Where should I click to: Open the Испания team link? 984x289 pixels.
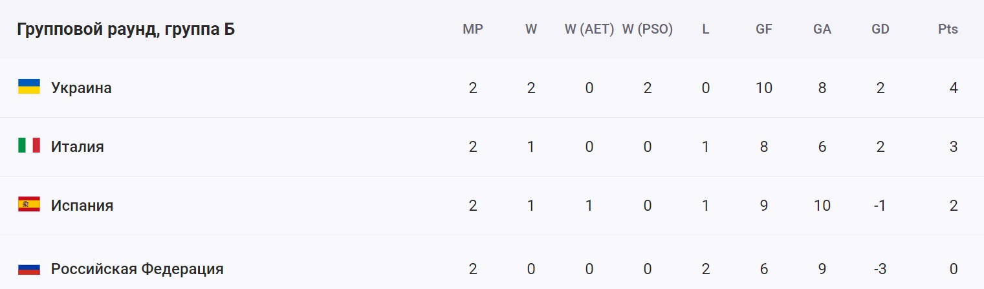pyautogui.click(x=82, y=206)
